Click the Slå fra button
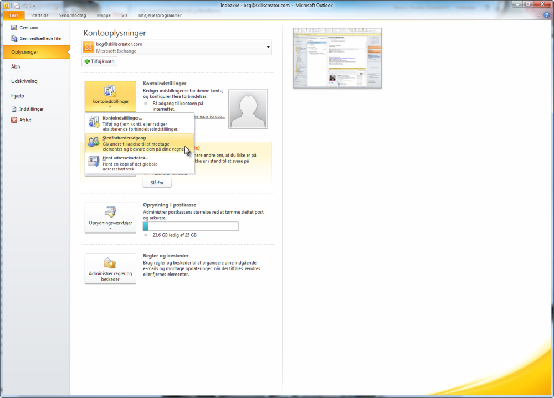Image resolution: width=554 pixels, height=398 pixels. (x=157, y=183)
